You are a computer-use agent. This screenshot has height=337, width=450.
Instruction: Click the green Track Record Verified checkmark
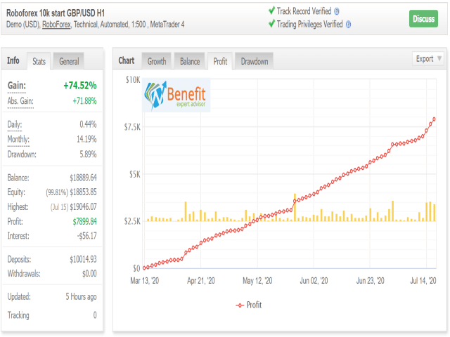coord(271,11)
